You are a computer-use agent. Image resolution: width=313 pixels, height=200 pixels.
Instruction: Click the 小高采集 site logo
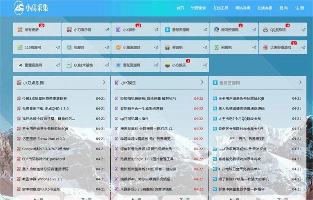(x=31, y=7)
